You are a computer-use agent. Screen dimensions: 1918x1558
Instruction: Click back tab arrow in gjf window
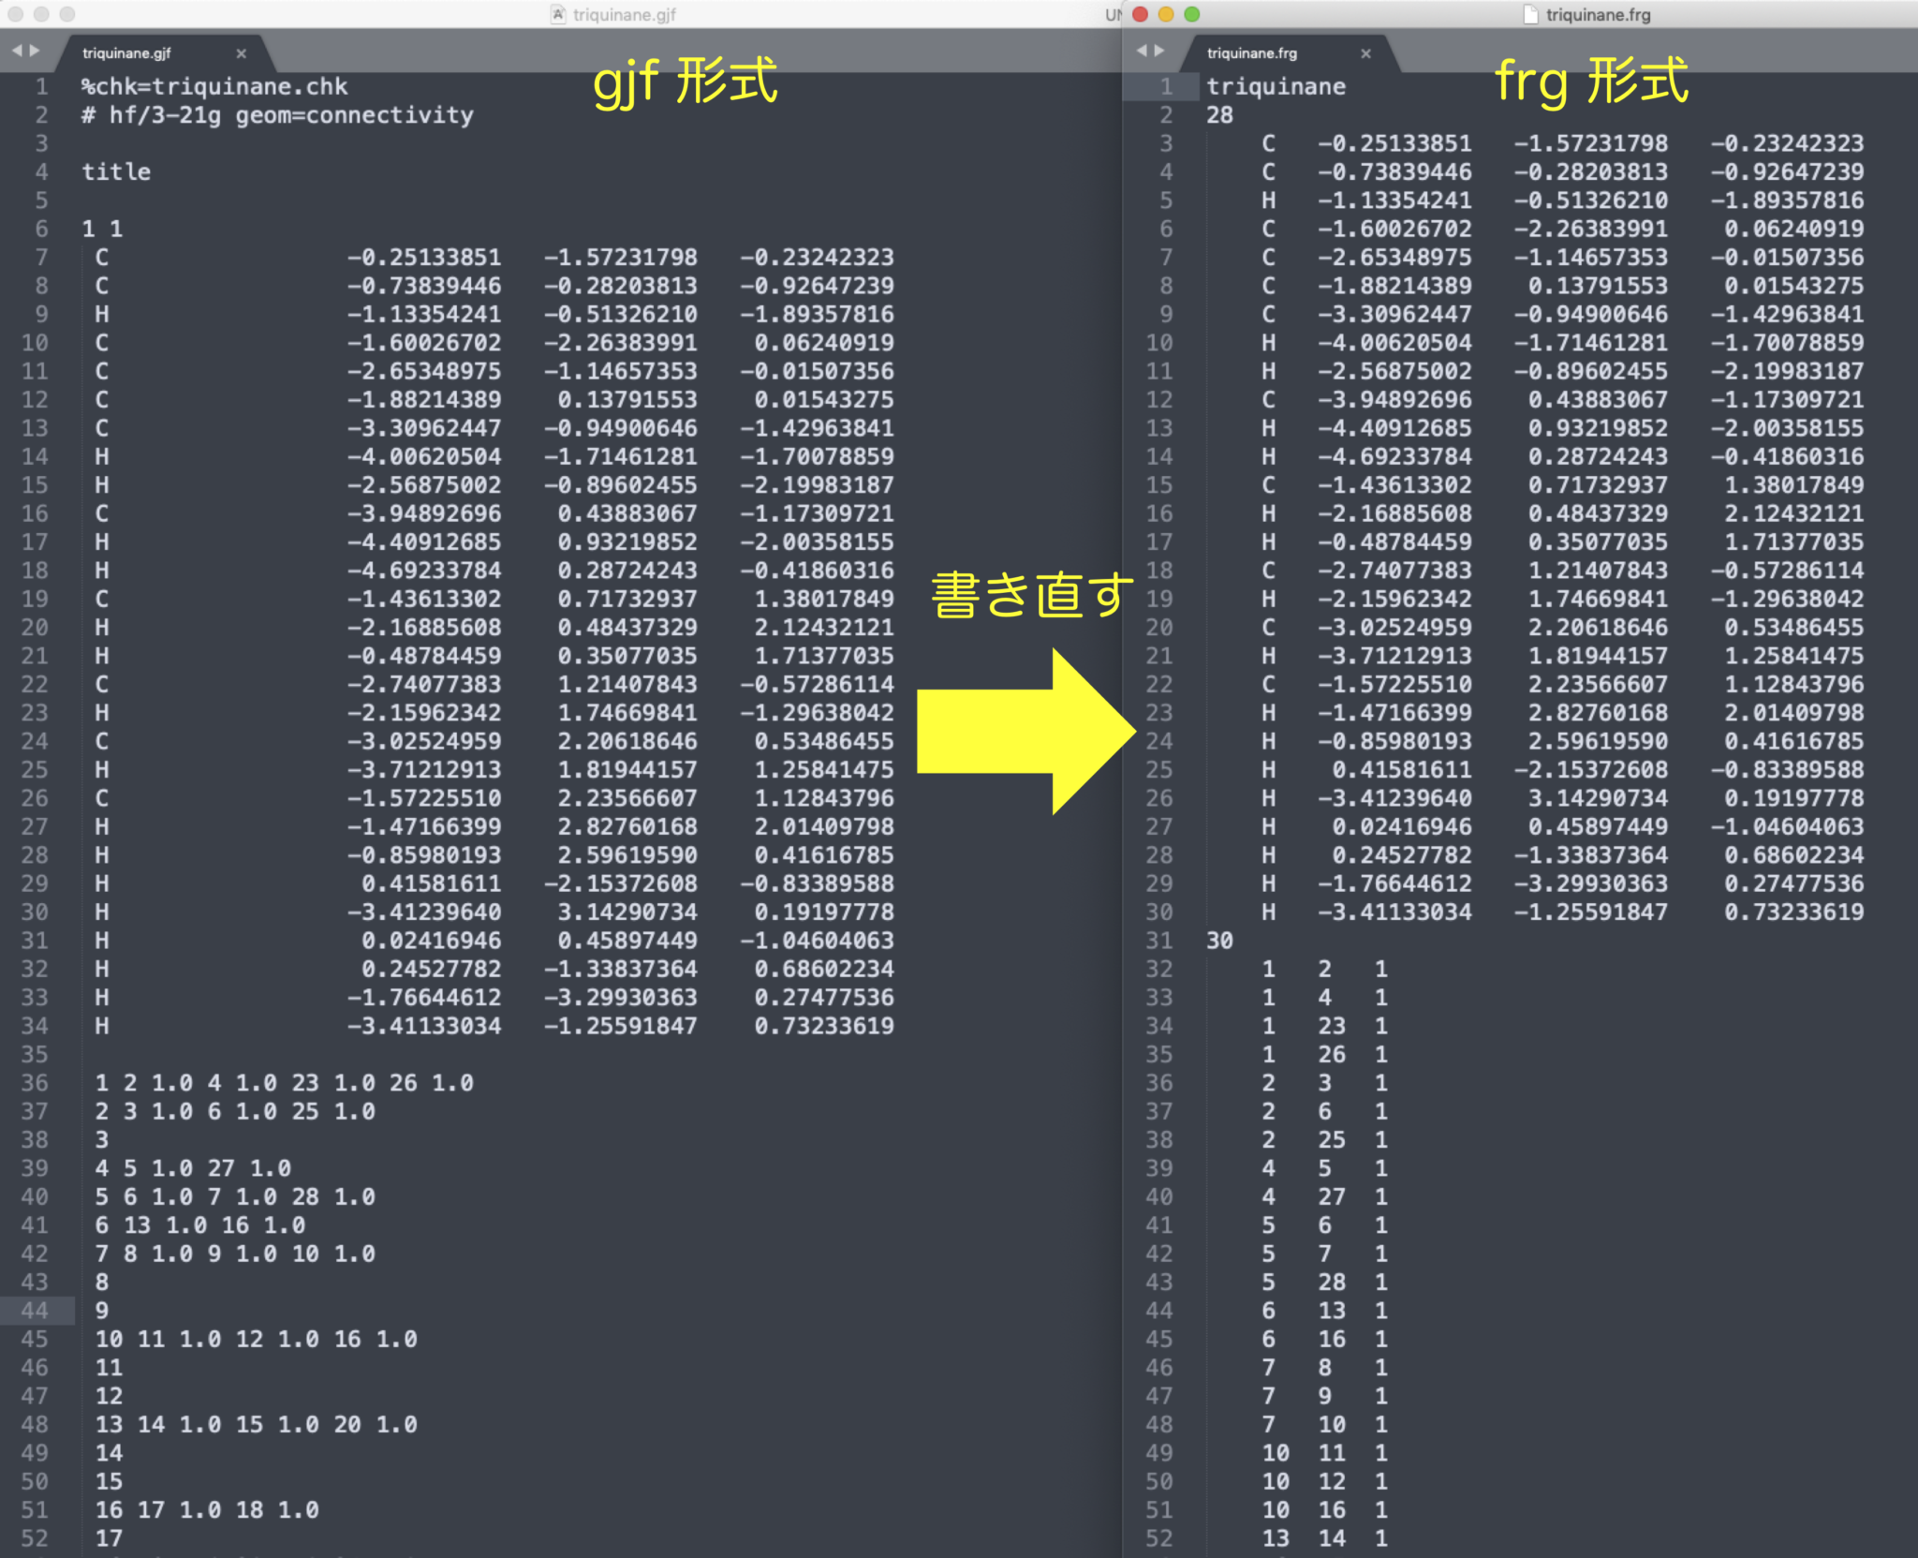click(16, 52)
